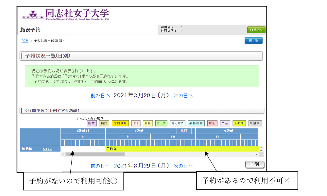Click the クラブ legend swatch
The width and height of the screenshot is (327, 196).
pyautogui.click(x=161, y=123)
